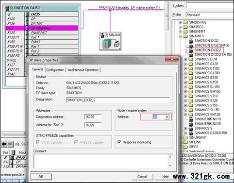The width and height of the screenshot is (234, 183).
Task: Select SIMOTION CX32 device icon
Action: (x=191, y=41)
